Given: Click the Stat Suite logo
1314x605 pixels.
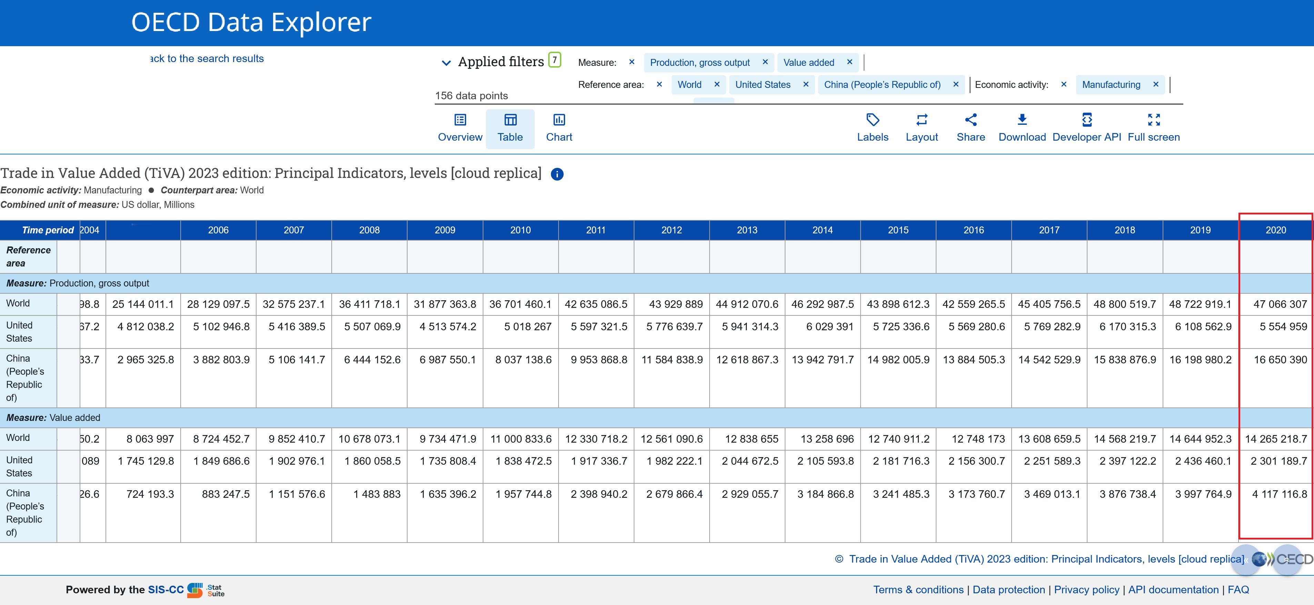Looking at the screenshot, I should (206, 590).
